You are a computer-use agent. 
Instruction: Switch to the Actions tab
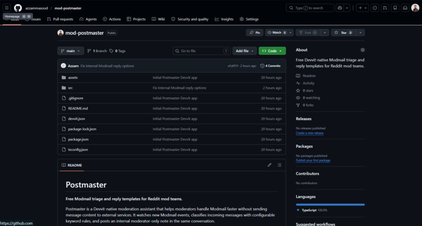click(x=112, y=19)
